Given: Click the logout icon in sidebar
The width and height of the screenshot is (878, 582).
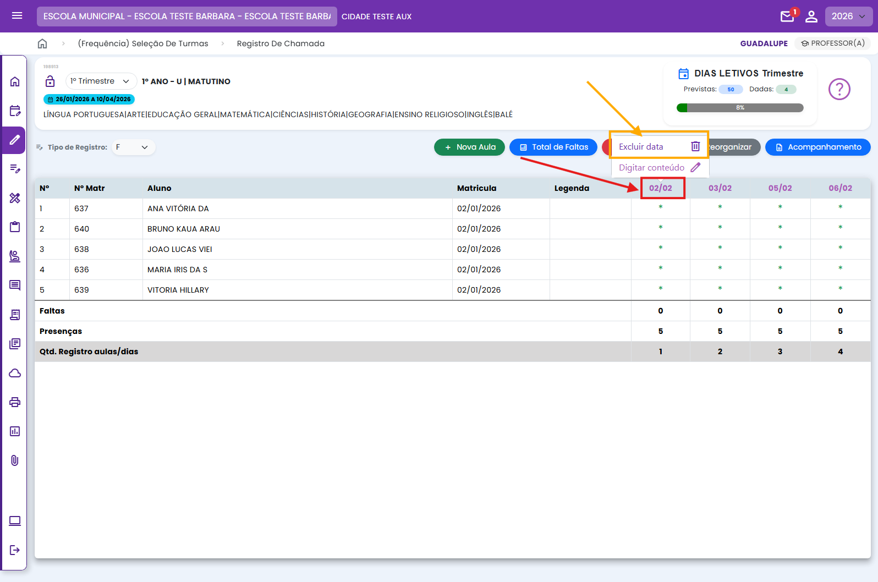Looking at the screenshot, I should 15,550.
